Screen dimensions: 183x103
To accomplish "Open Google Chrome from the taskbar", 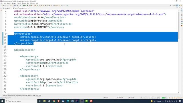I will 54,101.
